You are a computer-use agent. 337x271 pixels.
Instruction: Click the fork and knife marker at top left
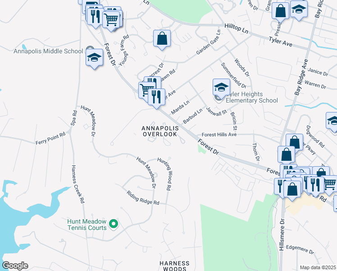(95, 17)
